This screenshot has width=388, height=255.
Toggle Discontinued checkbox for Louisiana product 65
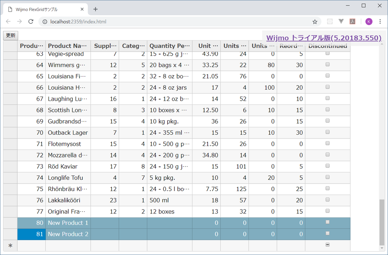(x=328, y=76)
